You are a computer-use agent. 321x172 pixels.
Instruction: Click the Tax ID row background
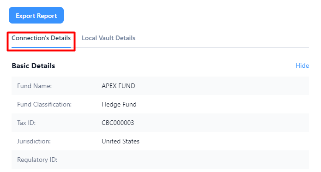coord(221,123)
